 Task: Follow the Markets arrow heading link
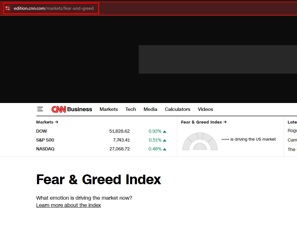[x=47, y=122]
